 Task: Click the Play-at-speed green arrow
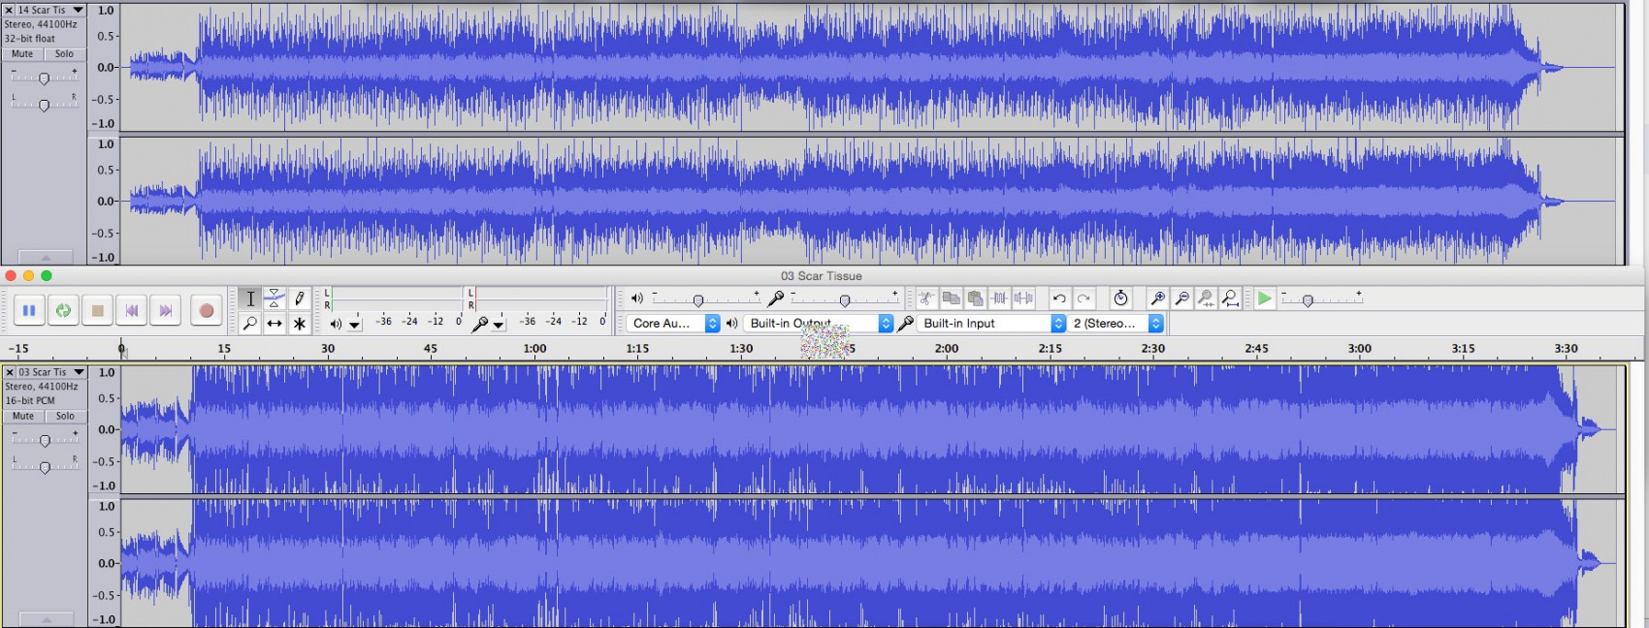[1264, 298]
